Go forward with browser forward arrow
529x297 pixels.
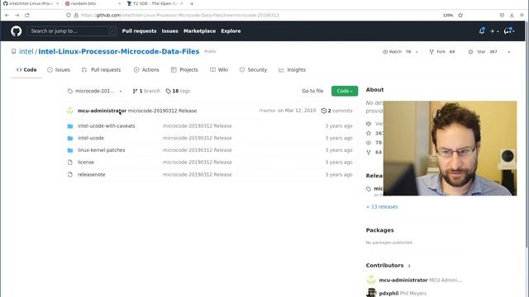pyautogui.click(x=17, y=15)
